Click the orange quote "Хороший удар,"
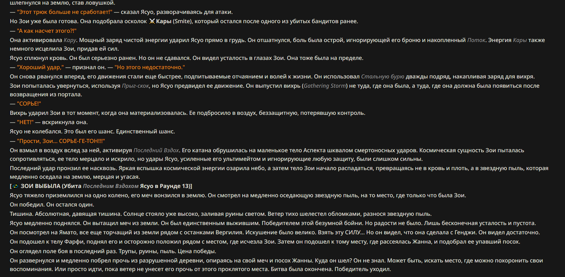Viewport: 565px width, 277px height. tap(40, 67)
